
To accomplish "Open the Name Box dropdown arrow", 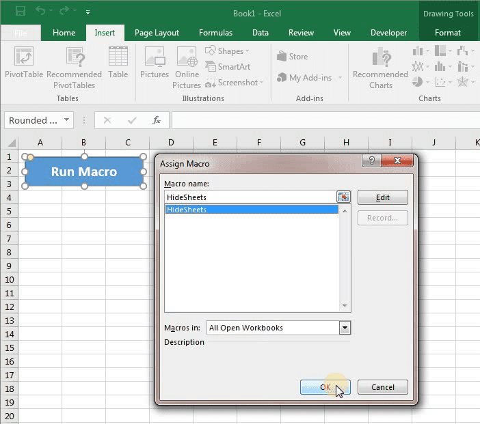I will (66, 120).
